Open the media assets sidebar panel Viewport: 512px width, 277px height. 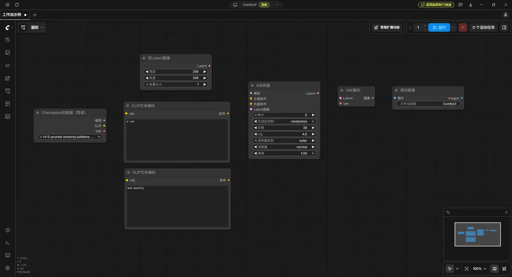(x=8, y=53)
